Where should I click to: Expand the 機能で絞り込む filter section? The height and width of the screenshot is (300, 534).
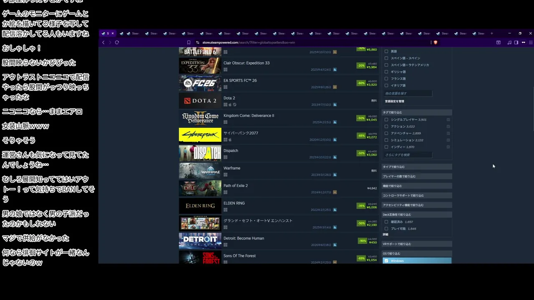417,186
